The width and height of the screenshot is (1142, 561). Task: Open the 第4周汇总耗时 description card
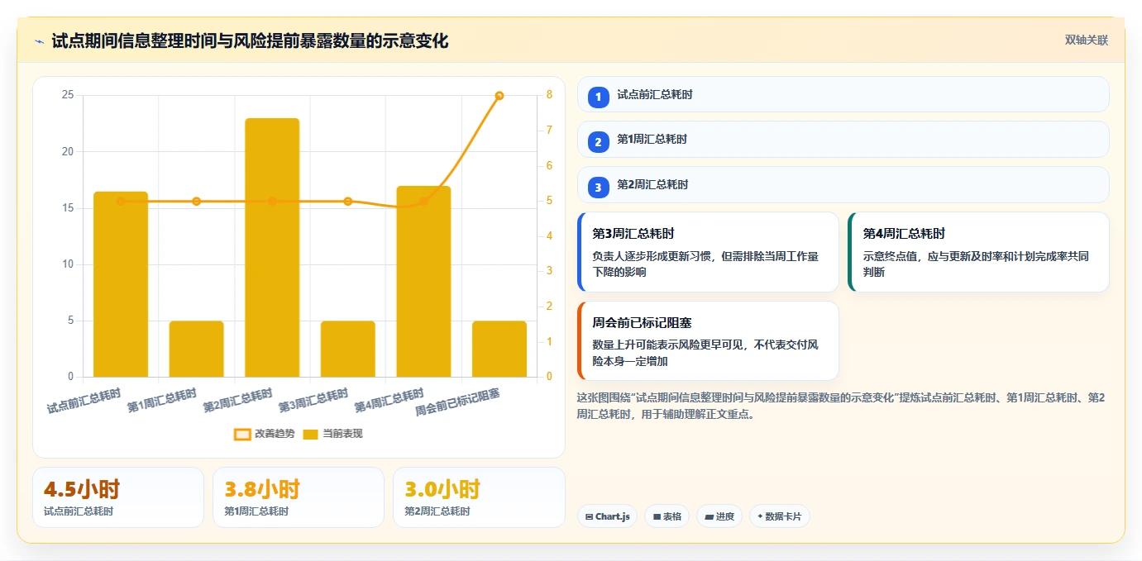978,252
